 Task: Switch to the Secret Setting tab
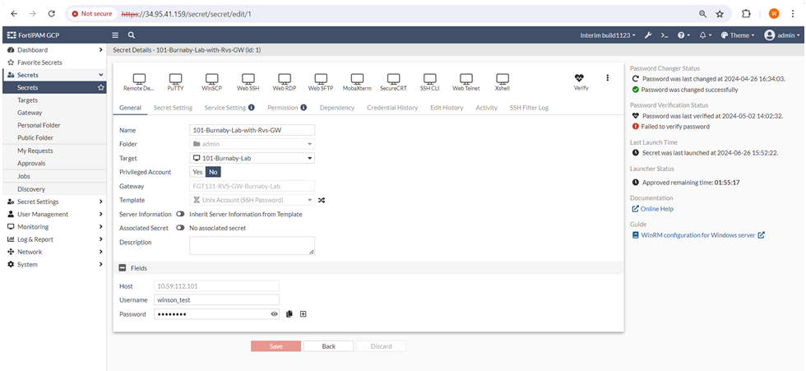[173, 108]
